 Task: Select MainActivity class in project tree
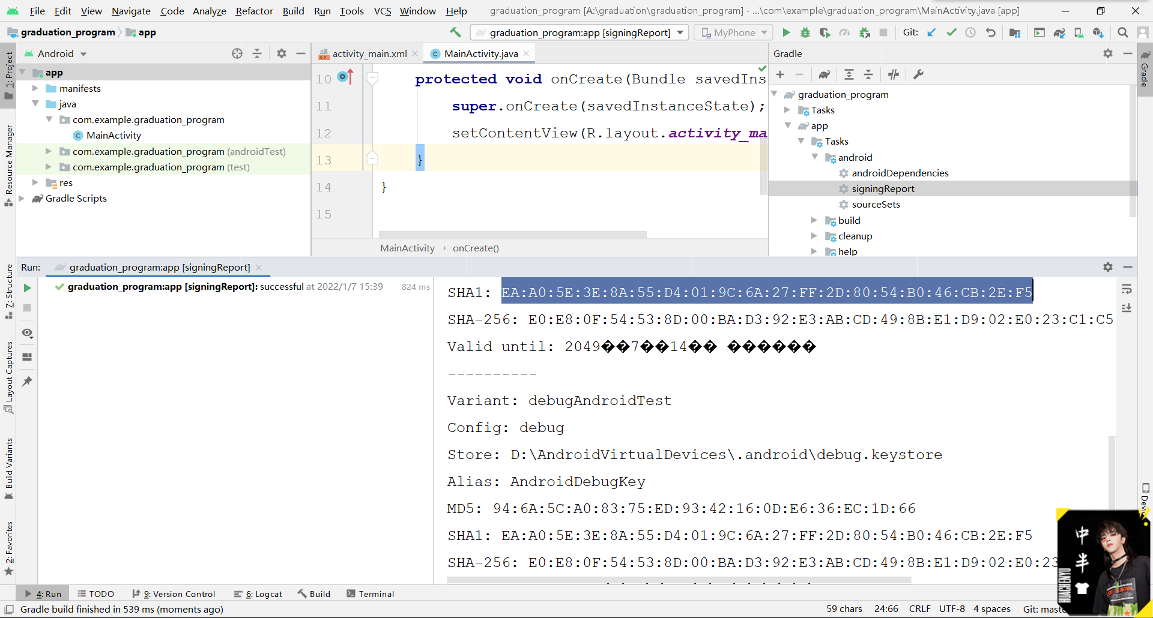pos(113,135)
